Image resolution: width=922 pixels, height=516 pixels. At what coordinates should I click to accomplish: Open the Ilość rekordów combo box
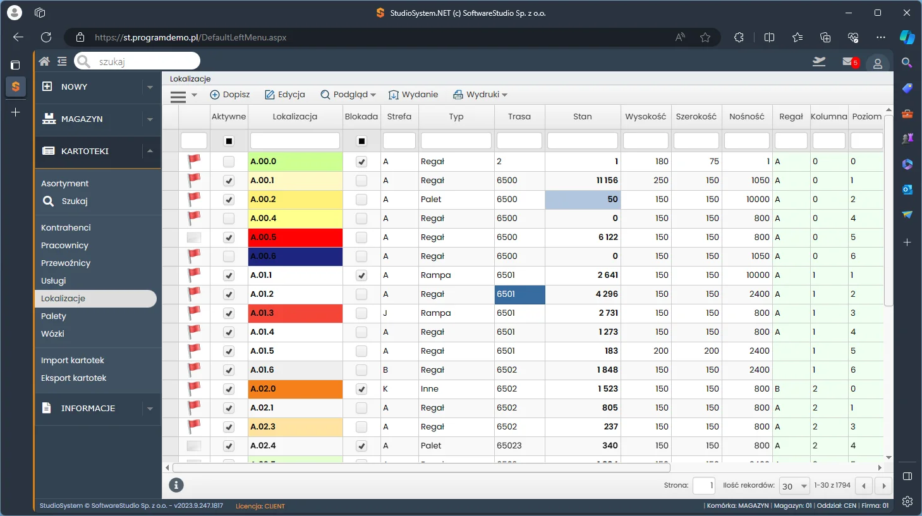[794, 486]
